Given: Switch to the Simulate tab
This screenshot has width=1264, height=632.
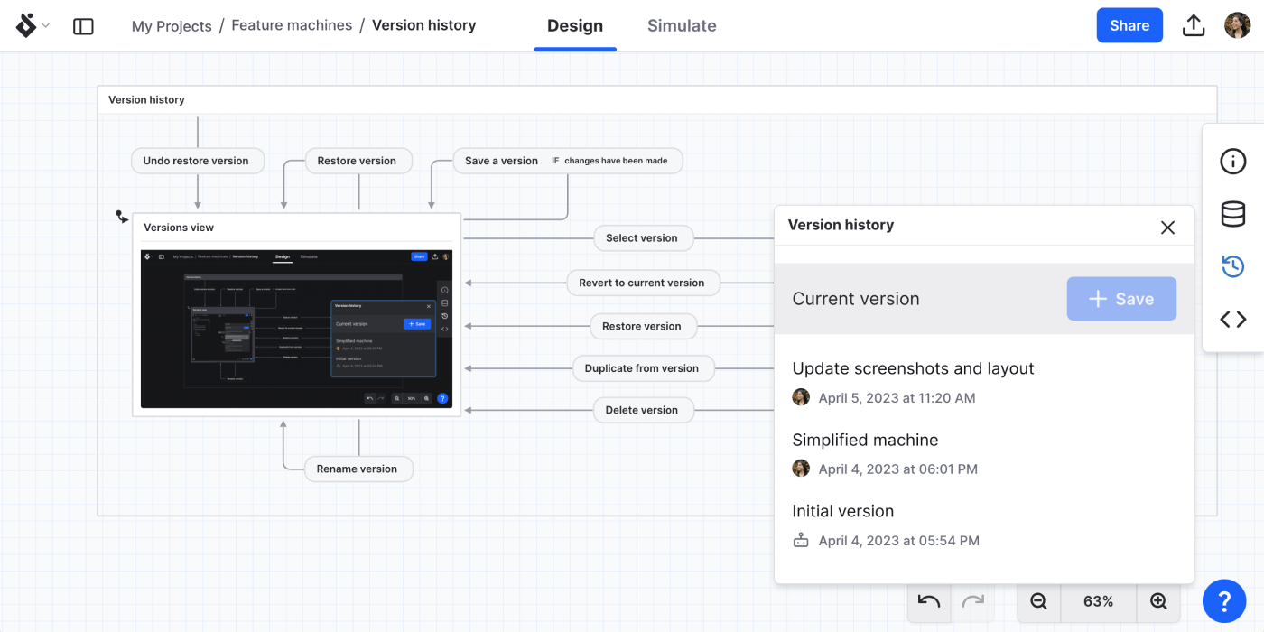Looking at the screenshot, I should [682, 26].
